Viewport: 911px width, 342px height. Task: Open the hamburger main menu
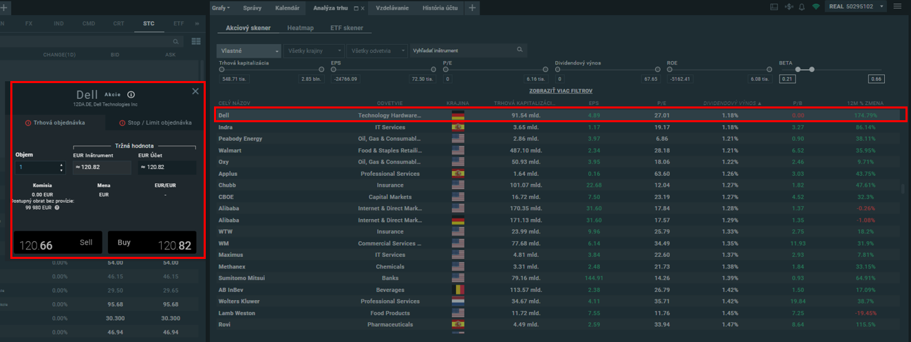[x=897, y=7]
